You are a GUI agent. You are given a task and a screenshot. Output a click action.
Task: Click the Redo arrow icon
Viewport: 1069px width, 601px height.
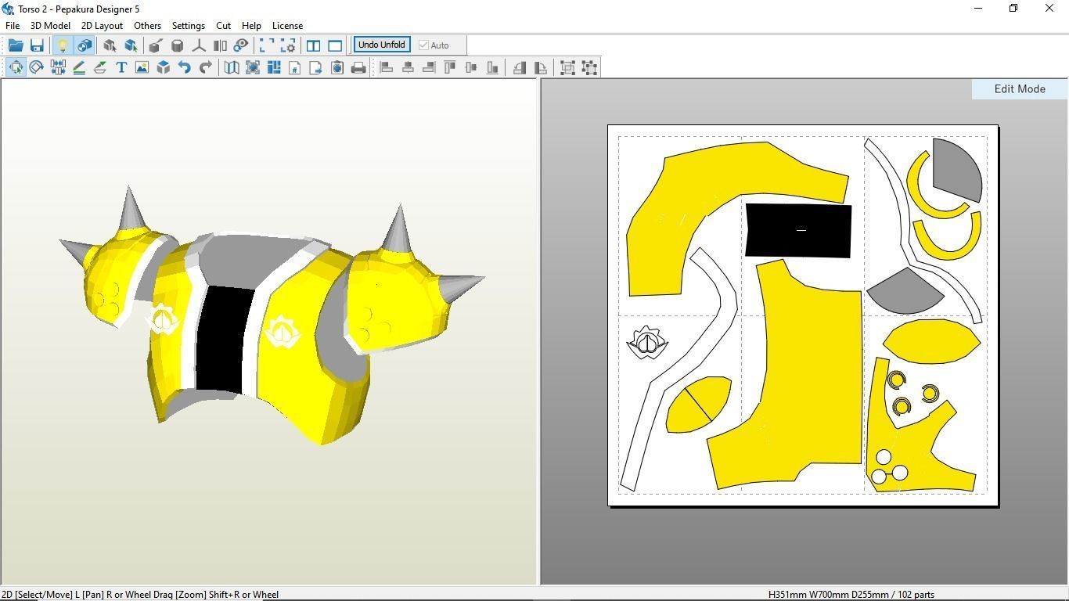coord(206,68)
